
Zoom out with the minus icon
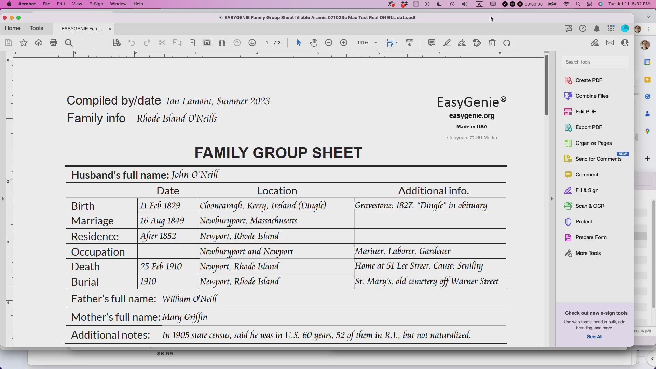pos(329,43)
